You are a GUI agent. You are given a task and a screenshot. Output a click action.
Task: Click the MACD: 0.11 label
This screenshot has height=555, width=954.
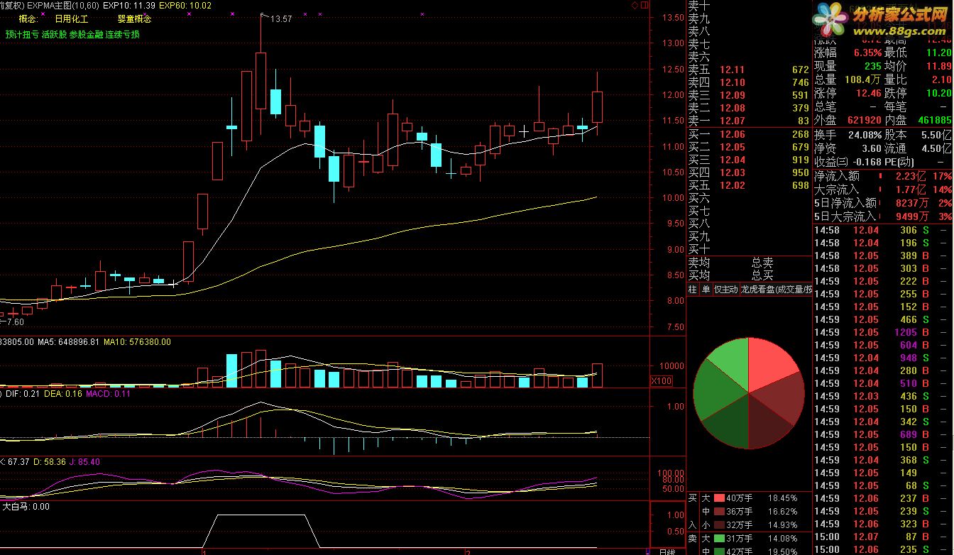coord(109,392)
